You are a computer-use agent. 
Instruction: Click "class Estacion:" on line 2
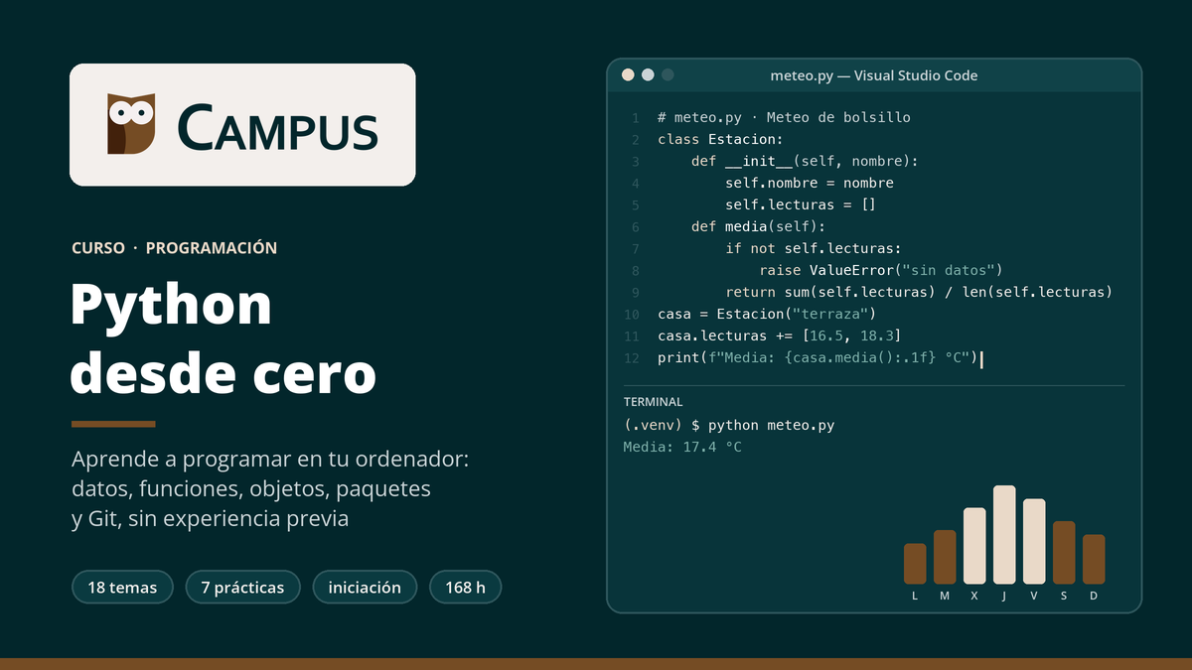pos(720,139)
